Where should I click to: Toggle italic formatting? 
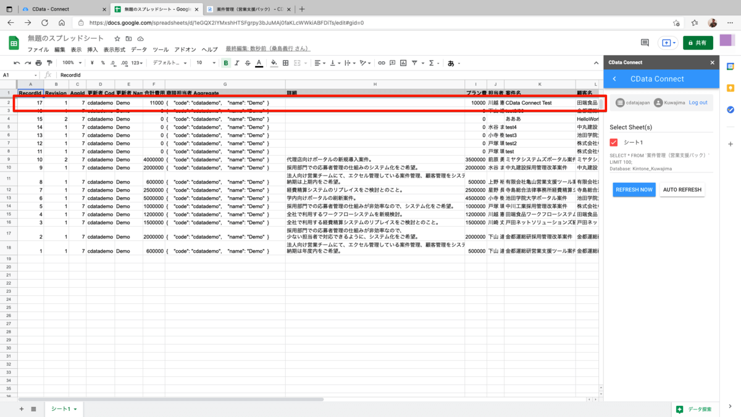click(237, 63)
